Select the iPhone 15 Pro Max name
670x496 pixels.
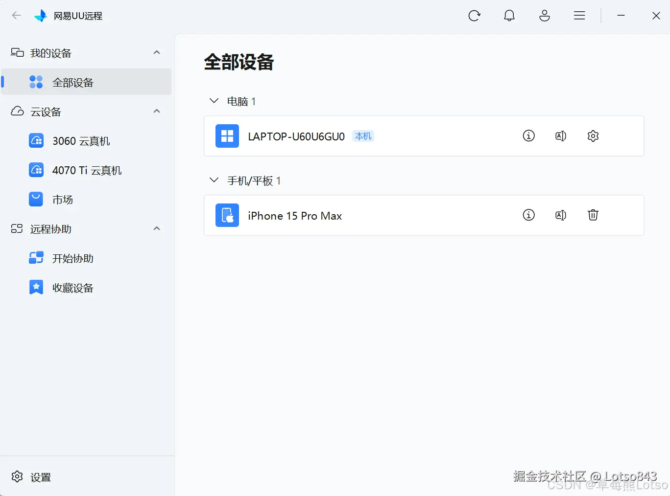pyautogui.click(x=295, y=216)
